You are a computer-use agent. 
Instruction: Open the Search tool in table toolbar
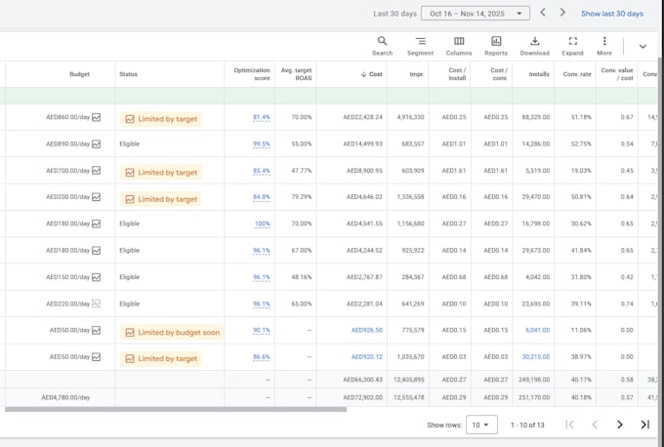(382, 46)
